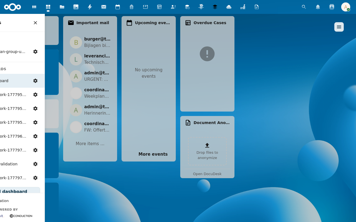Image resolution: width=356 pixels, height=222 pixels.
Task: Open the Activity lightning bolt icon
Action: [90, 7]
